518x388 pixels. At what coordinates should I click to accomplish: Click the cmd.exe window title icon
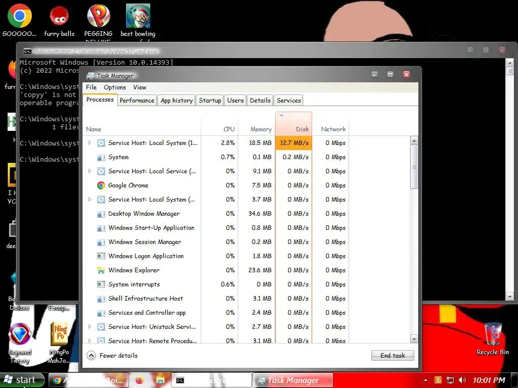28,52
